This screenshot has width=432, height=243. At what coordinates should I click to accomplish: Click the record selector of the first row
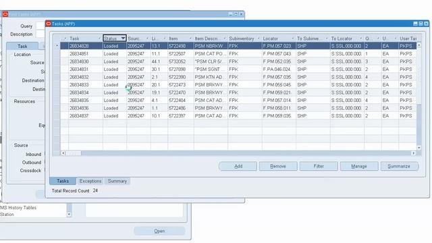coord(57,46)
